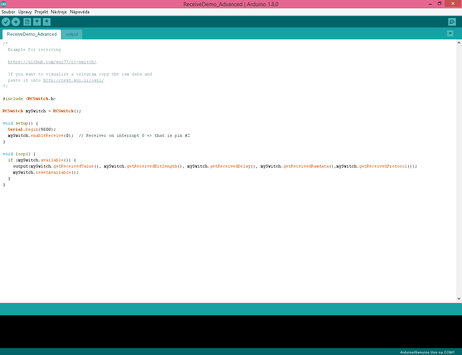Switch to the output tab

(72, 34)
